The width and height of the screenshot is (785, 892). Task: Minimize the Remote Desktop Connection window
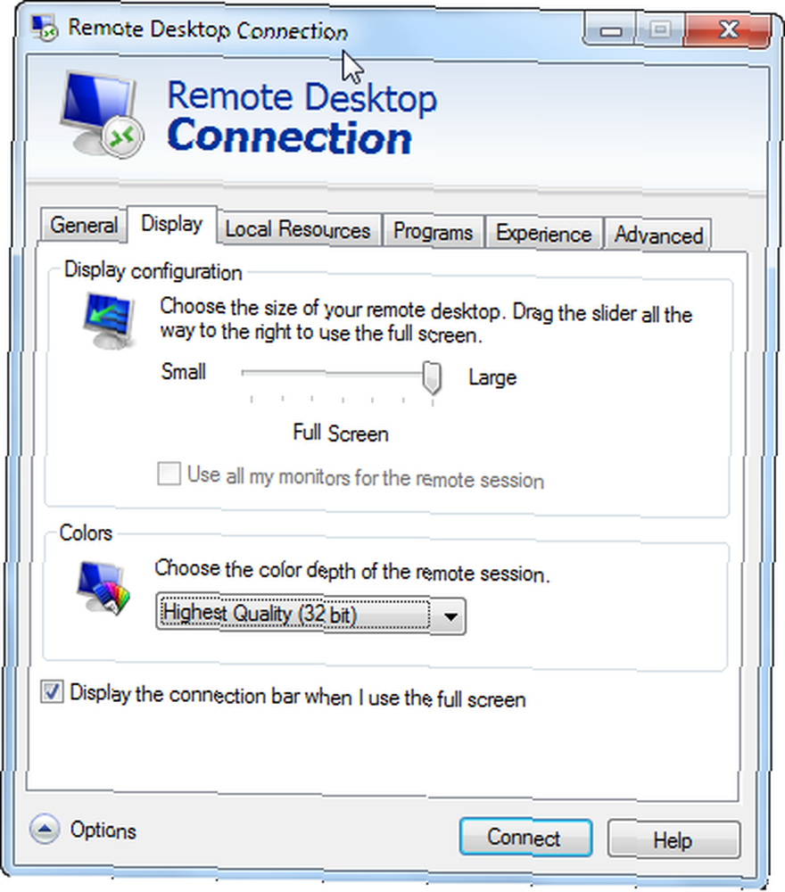coord(610,30)
